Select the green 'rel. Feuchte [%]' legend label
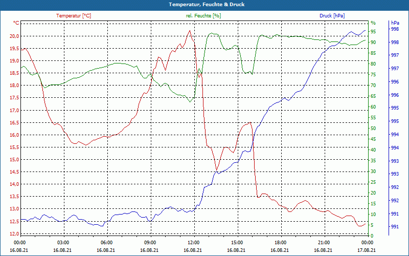409x256 pixels. 203,16
